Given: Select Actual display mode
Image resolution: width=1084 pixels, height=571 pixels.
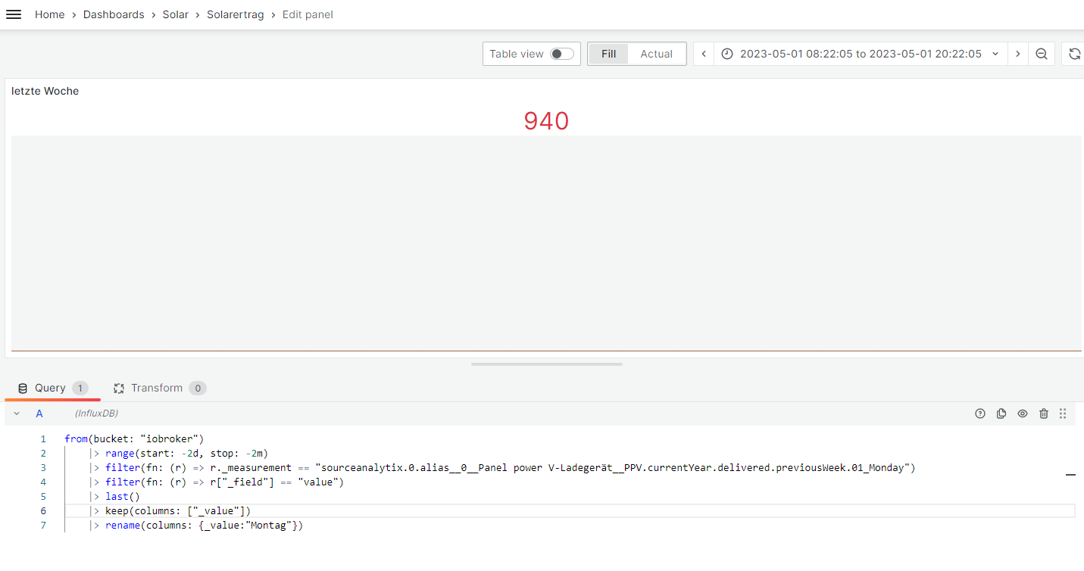Looking at the screenshot, I should click(x=656, y=54).
